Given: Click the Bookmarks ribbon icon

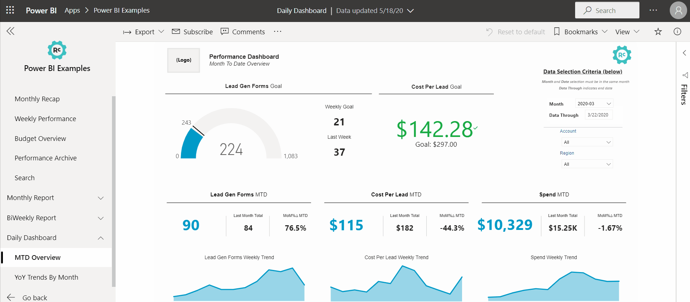Looking at the screenshot, I should [557, 31].
